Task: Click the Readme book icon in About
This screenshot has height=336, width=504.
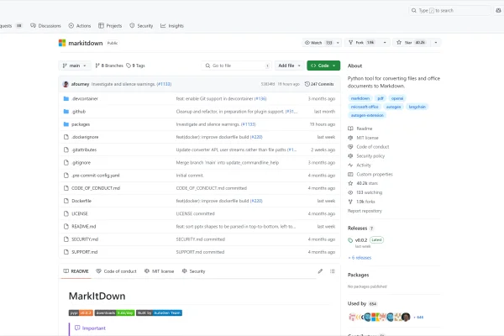Action: coord(350,129)
